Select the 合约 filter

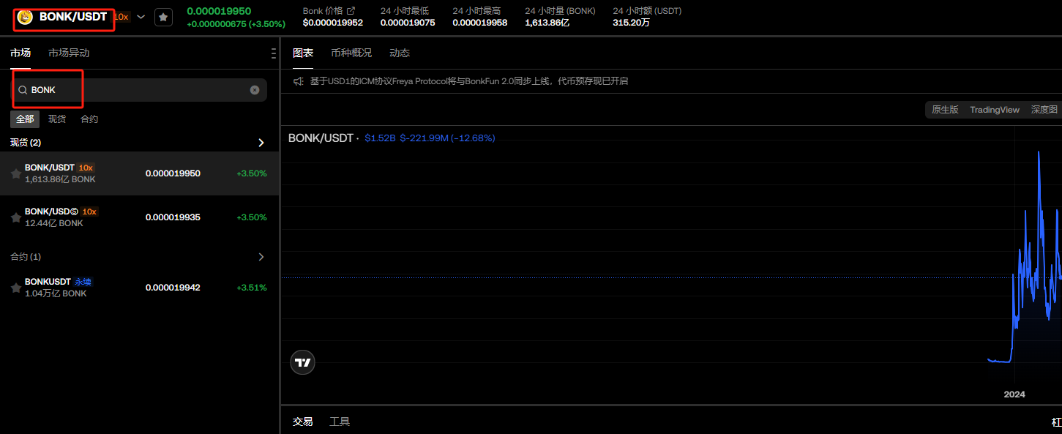89,119
